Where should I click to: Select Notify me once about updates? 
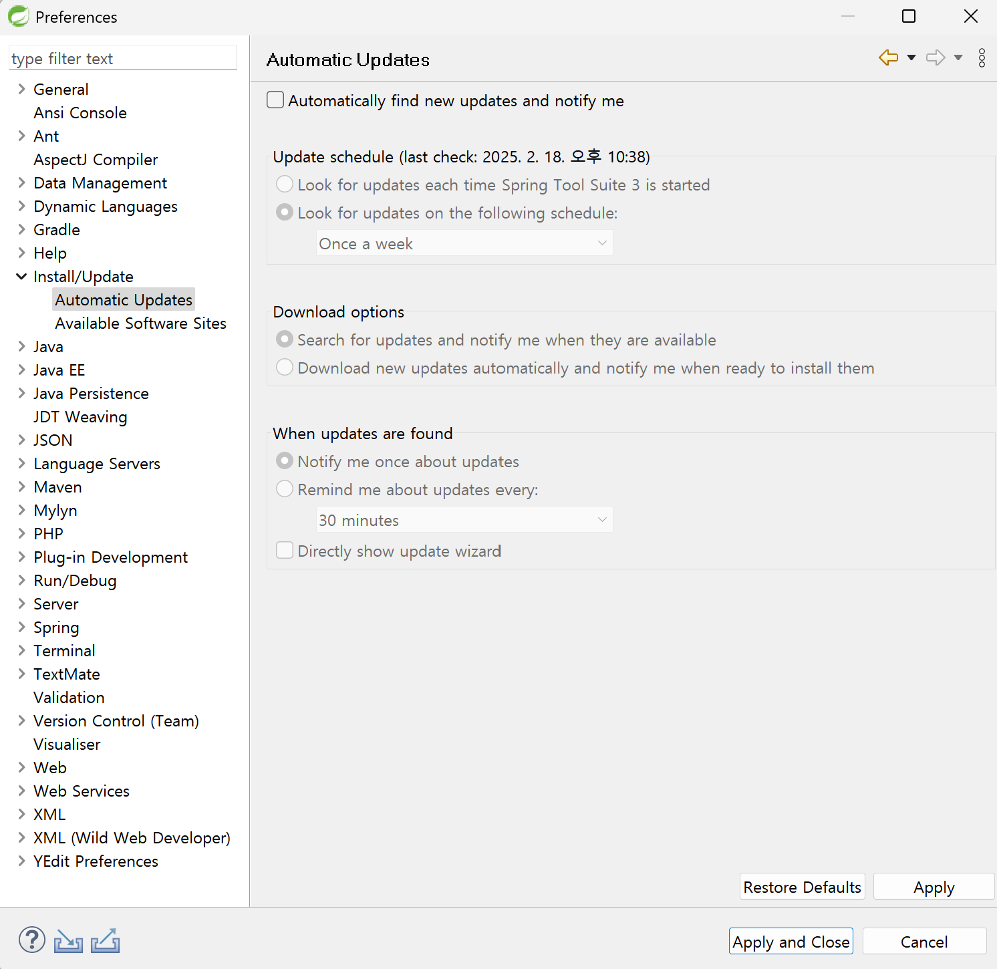[x=285, y=460]
